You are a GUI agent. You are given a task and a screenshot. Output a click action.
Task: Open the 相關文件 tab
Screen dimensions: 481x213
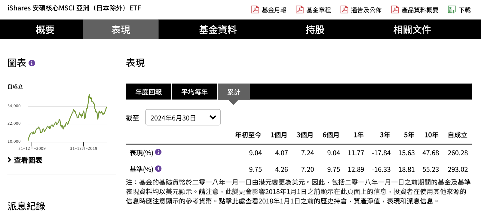click(x=412, y=29)
